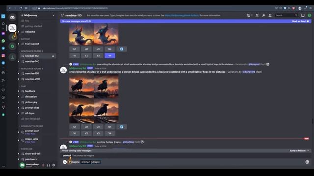Open pinned messages pin icon
The image size is (314, 176).
[x=263, y=15]
